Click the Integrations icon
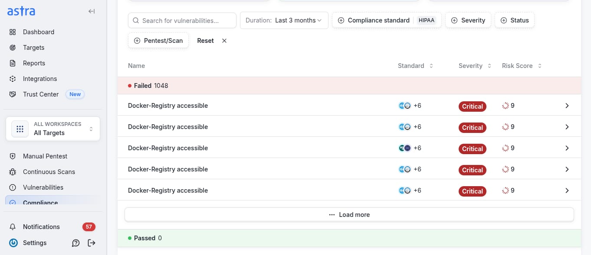The width and height of the screenshot is (591, 255). (x=13, y=79)
